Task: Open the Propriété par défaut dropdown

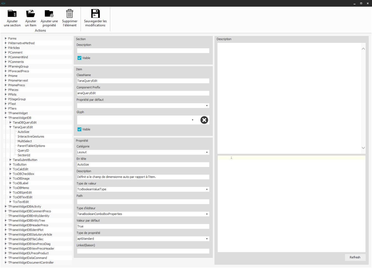Action: (207, 106)
